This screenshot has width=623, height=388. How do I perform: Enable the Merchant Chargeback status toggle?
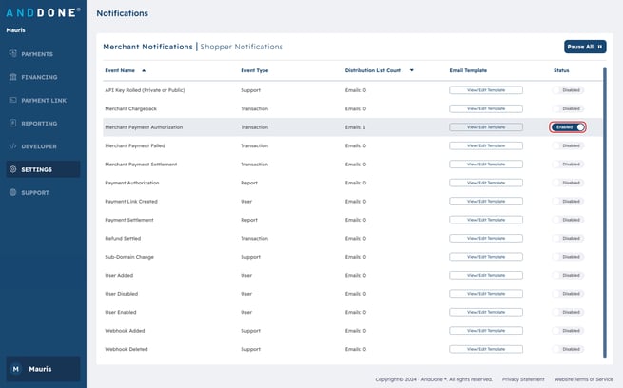click(568, 108)
